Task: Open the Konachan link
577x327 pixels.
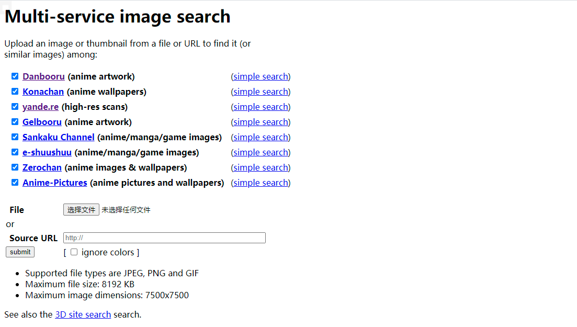Action: tap(43, 92)
